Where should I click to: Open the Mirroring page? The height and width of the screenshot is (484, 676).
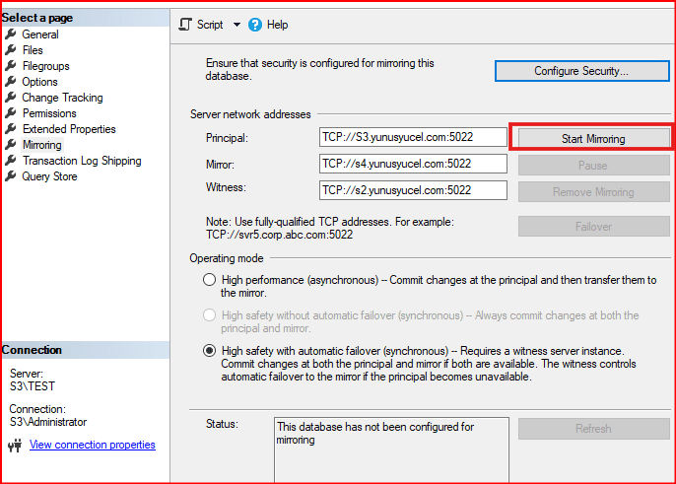coord(41,145)
